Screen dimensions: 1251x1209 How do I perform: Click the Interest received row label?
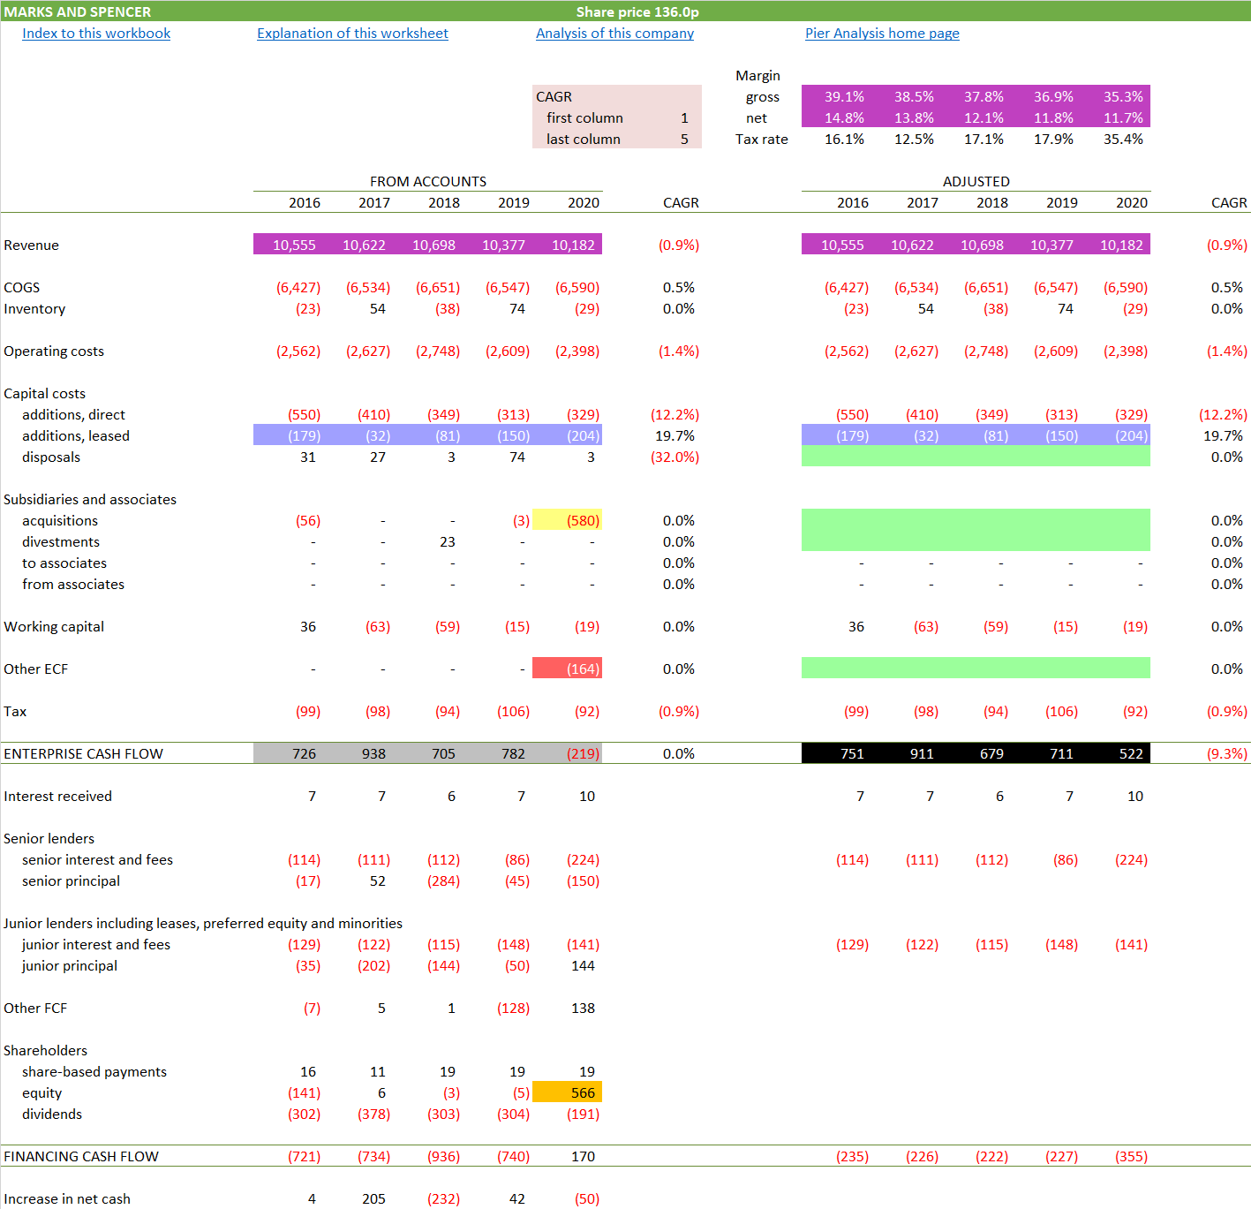point(58,797)
